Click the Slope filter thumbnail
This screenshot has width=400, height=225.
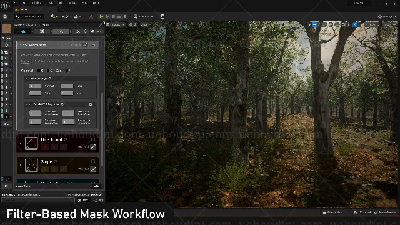31,165
